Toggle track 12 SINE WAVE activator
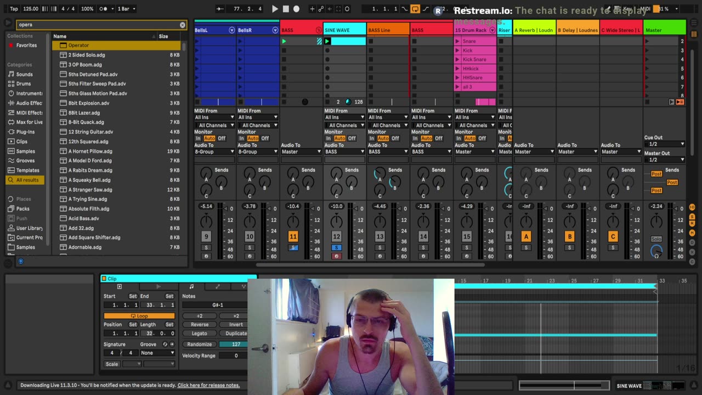Image resolution: width=702 pixels, height=395 pixels. coord(336,236)
